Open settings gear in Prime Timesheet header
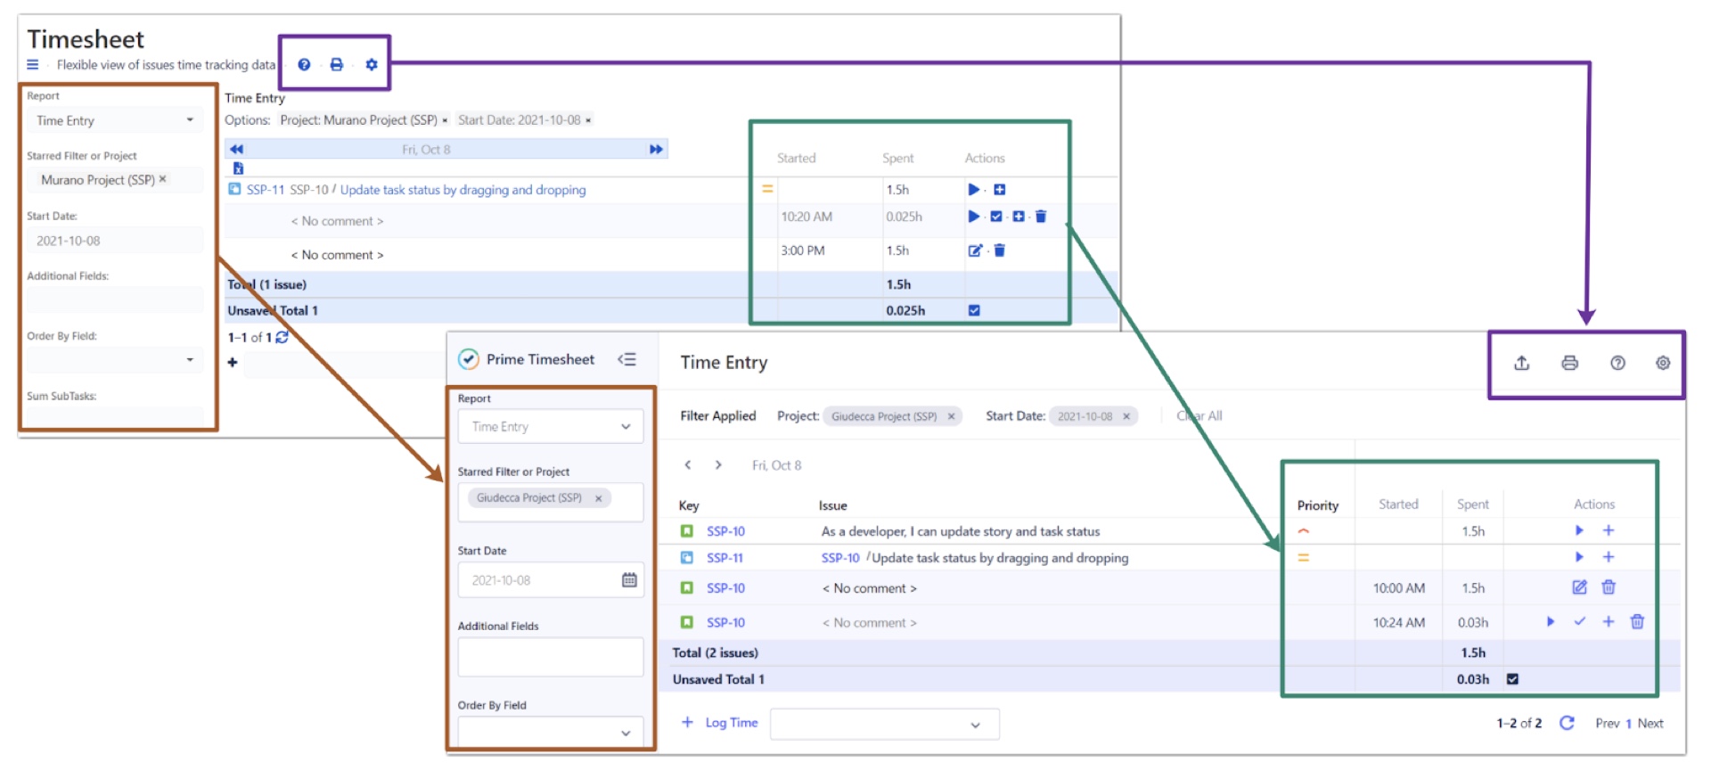The width and height of the screenshot is (1711, 779). [1662, 363]
